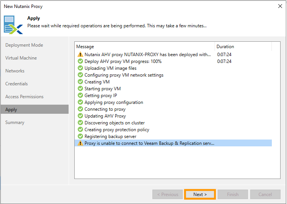Select the Apply step in sidebar
This screenshot has height=204, width=287.
35,109
